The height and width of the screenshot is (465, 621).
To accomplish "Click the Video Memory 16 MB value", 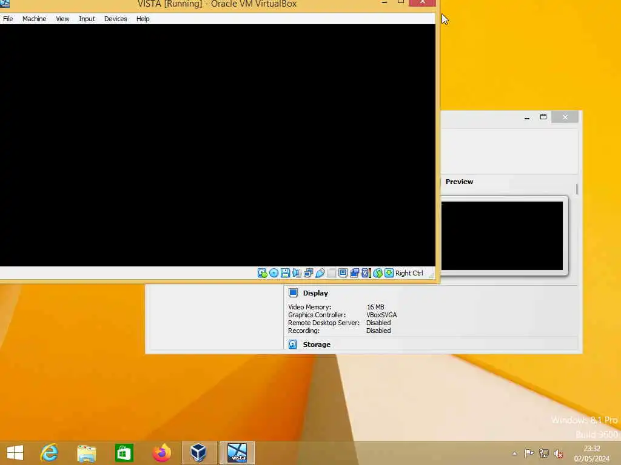I will click(x=375, y=307).
